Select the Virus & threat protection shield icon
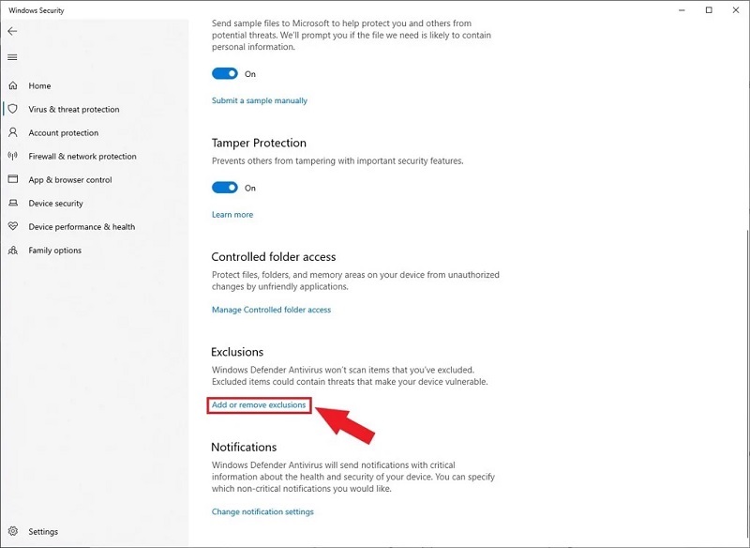 click(x=13, y=109)
